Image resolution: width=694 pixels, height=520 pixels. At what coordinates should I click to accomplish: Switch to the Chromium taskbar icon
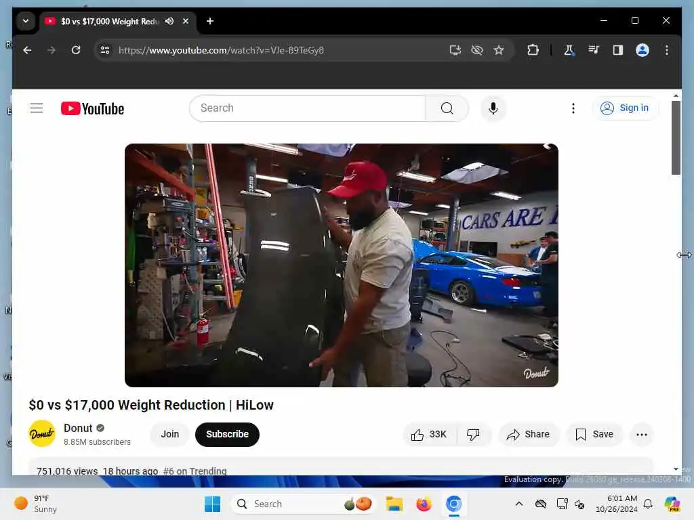453,504
